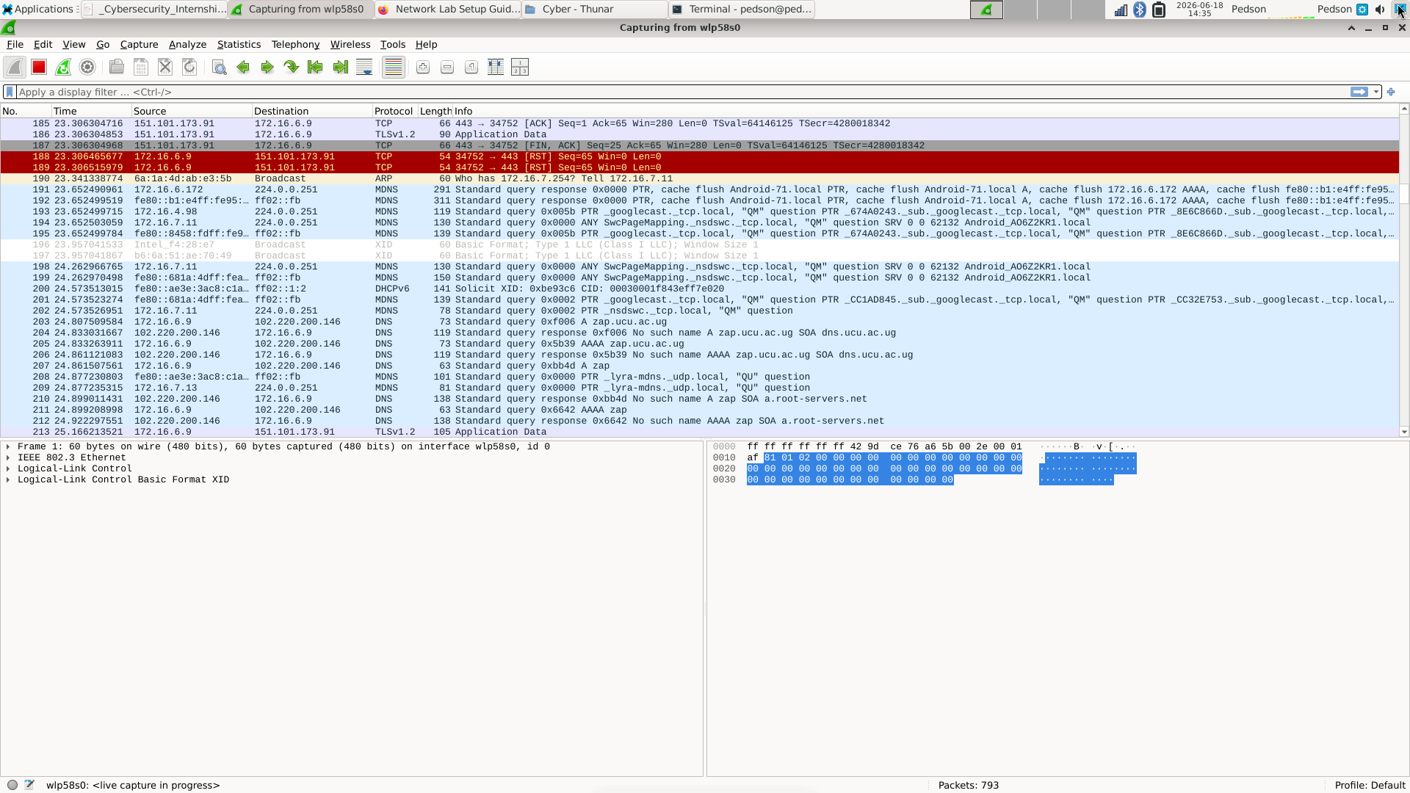Screen dimensions: 1410x793
Task: Open Find a packet magnifier icon
Action: pyautogui.click(x=219, y=68)
